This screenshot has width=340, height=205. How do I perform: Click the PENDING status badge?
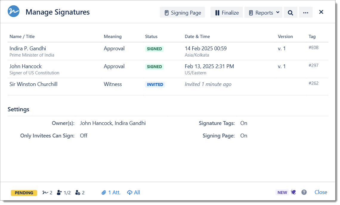[24, 193]
